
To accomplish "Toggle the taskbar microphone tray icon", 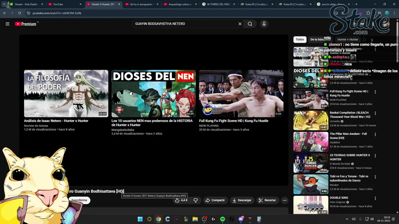I will click(x=360, y=219).
